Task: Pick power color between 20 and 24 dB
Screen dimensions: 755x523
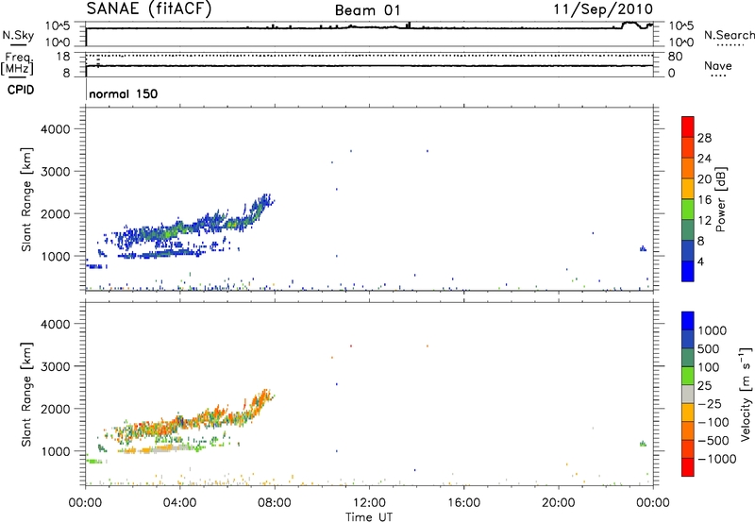Action: pyautogui.click(x=688, y=168)
